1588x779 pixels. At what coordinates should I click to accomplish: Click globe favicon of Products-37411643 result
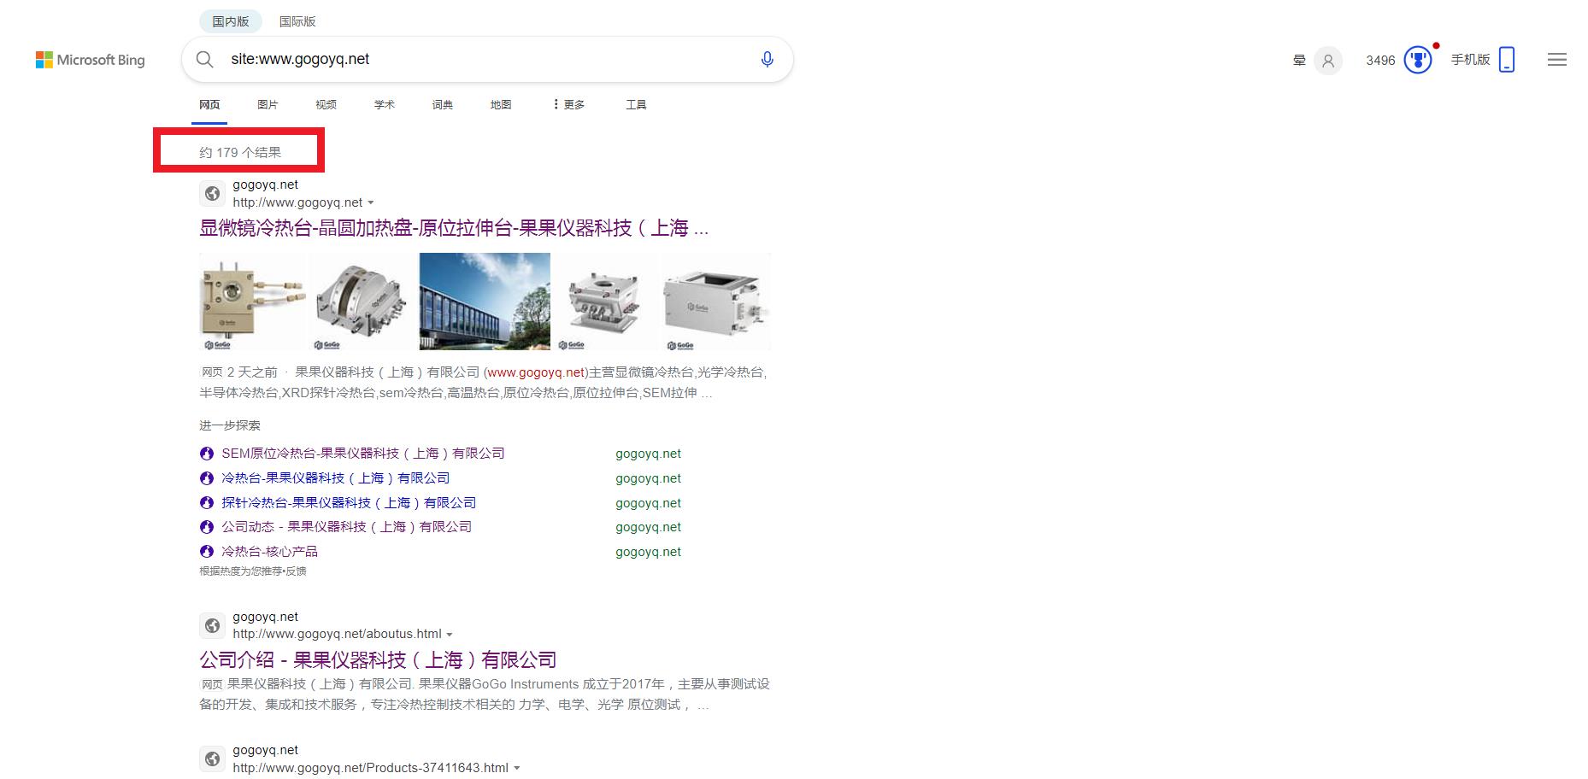pyautogui.click(x=213, y=758)
